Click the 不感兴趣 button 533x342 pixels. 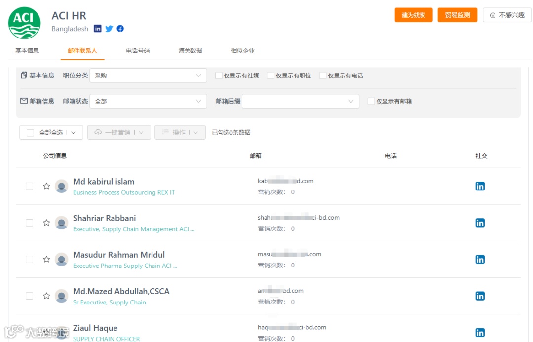(507, 15)
